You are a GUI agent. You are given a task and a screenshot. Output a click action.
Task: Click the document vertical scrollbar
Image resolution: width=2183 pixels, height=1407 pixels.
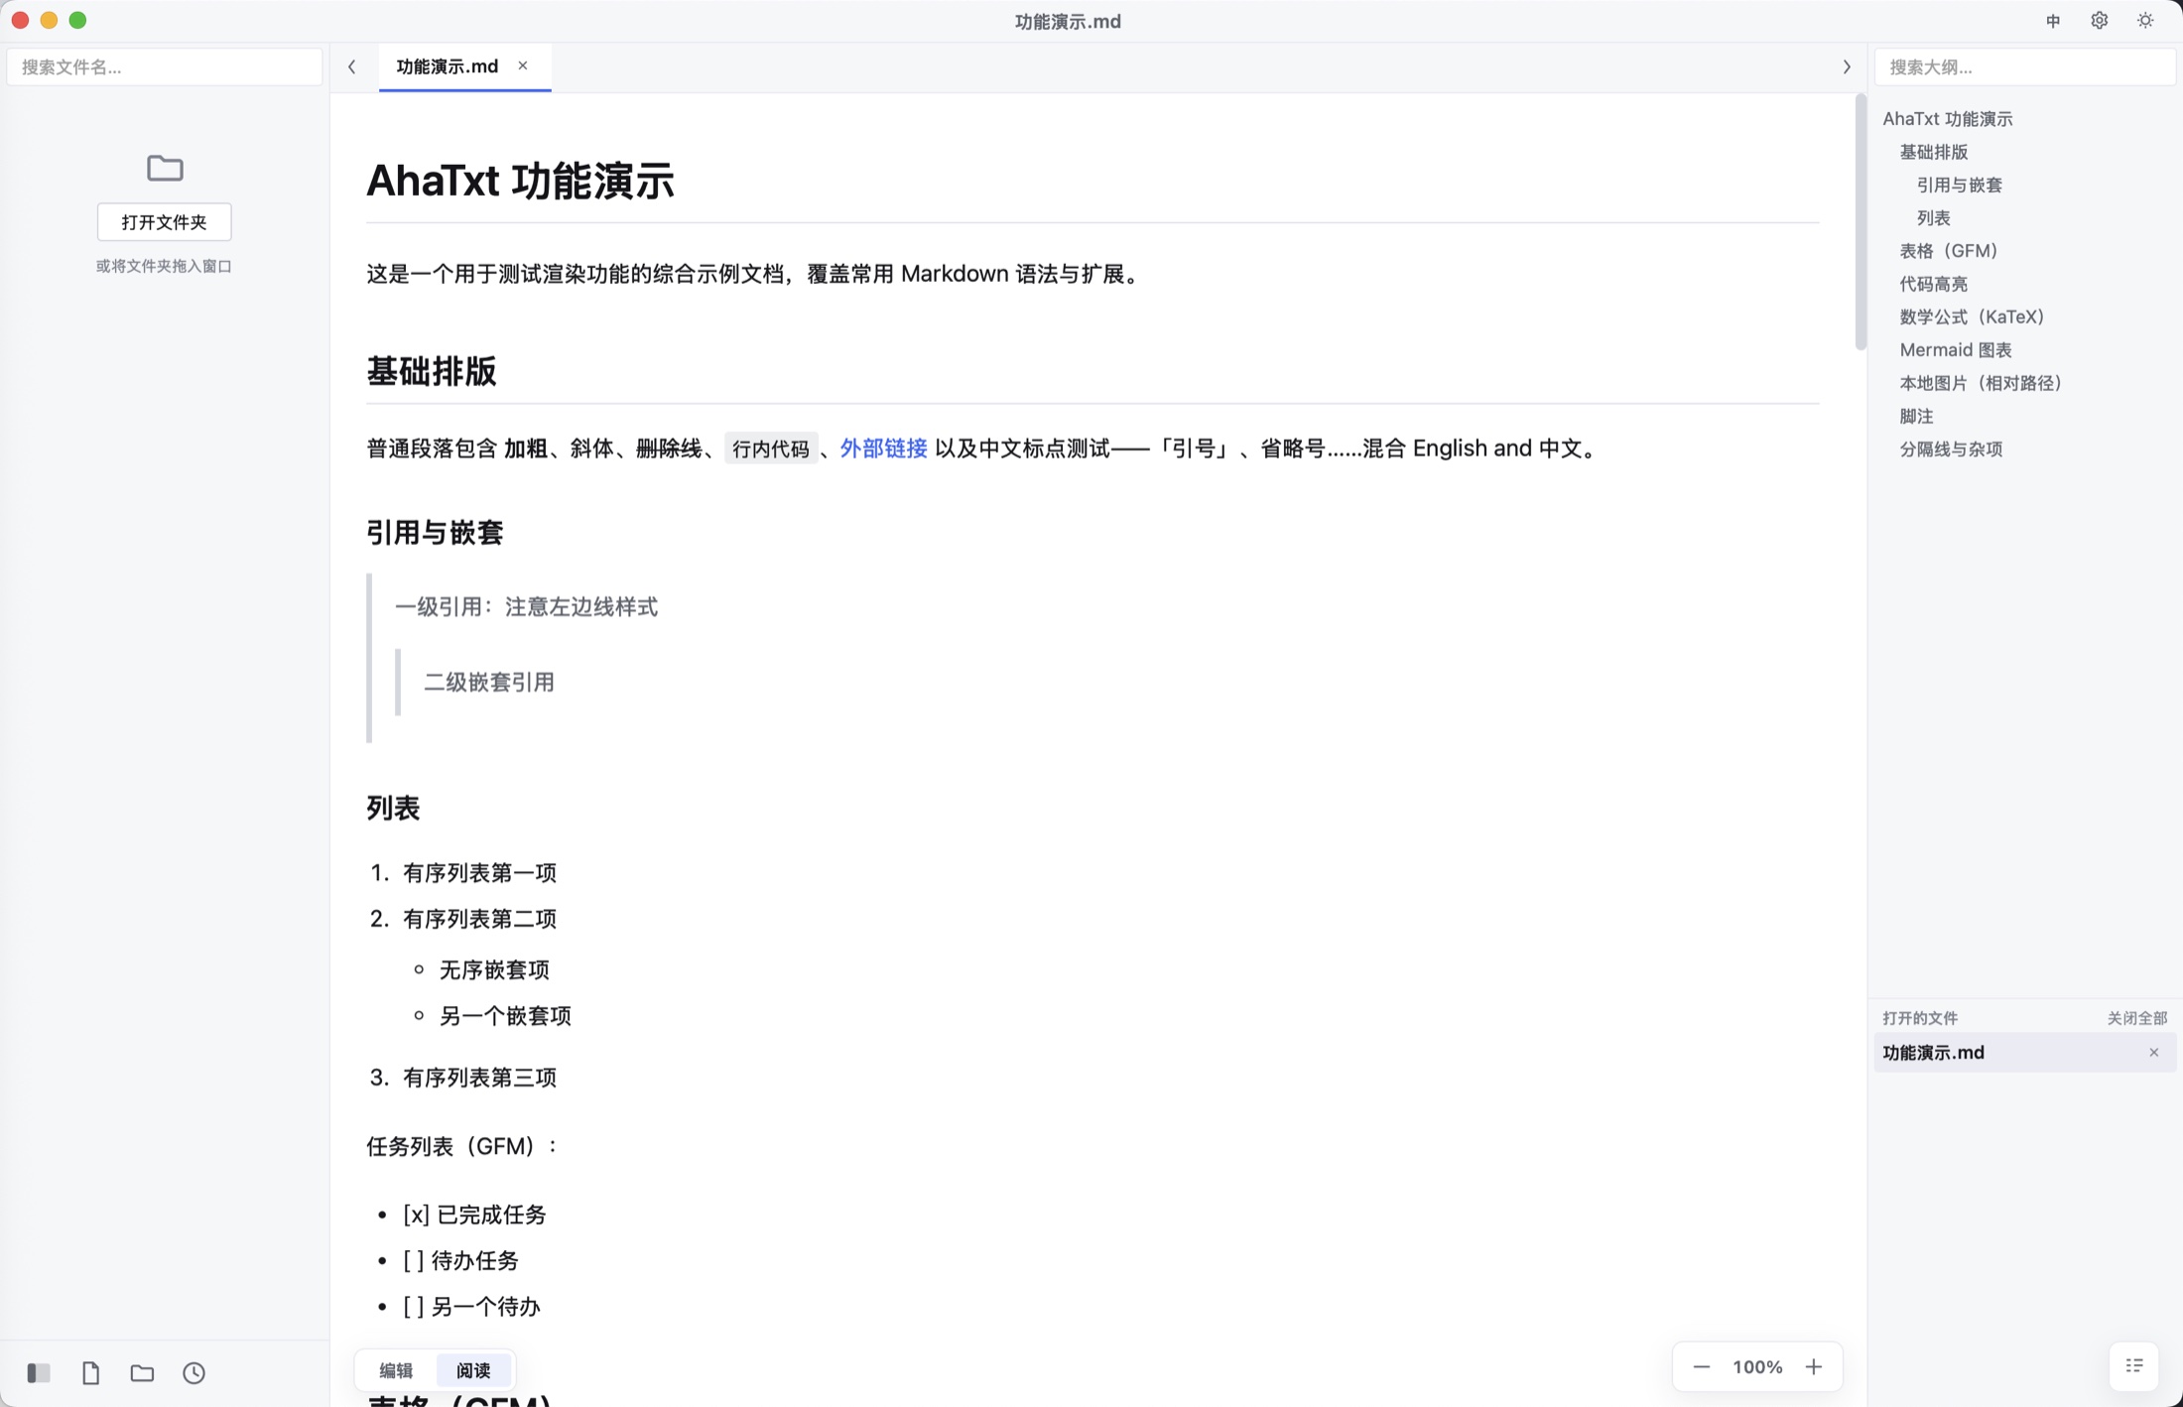1861,222
